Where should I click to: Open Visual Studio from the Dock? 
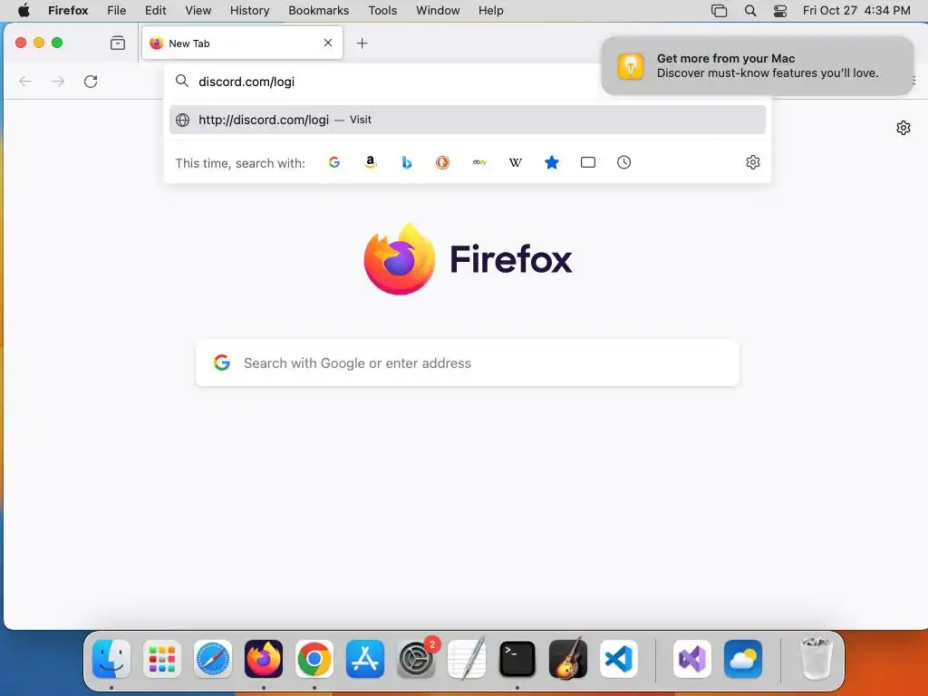point(692,659)
